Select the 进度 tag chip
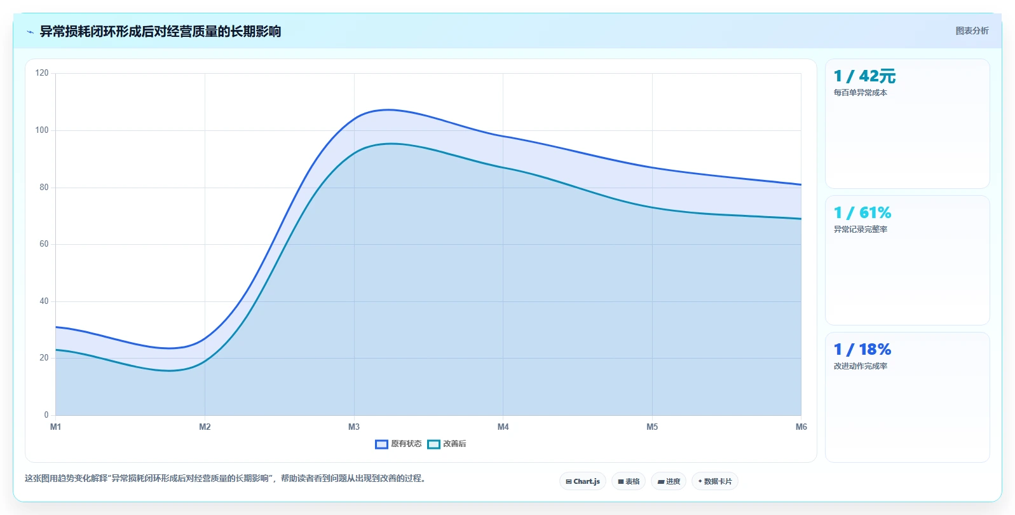The width and height of the screenshot is (1015, 515). (x=669, y=481)
